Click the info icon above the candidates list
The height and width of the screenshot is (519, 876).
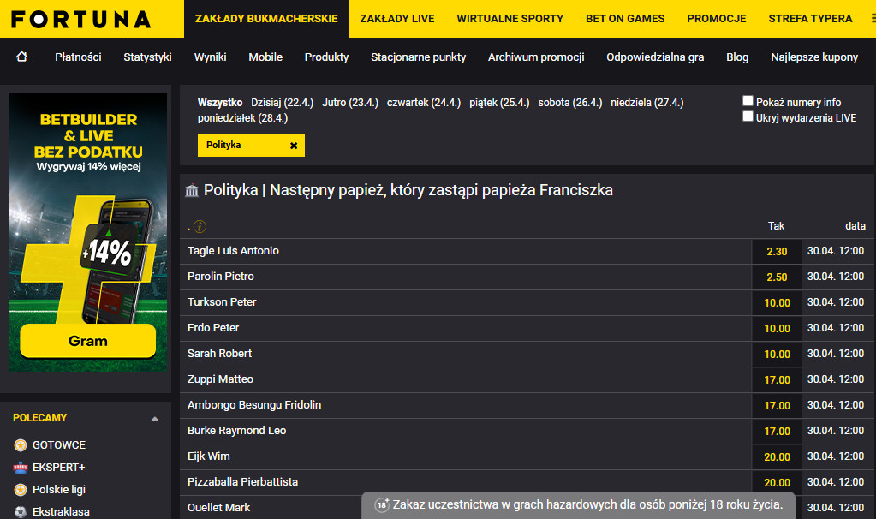click(x=200, y=226)
